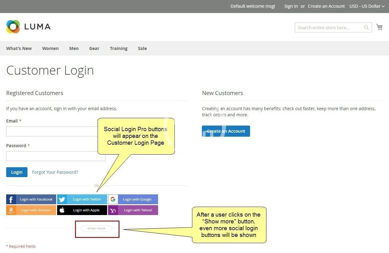Click the Luma logo icon
This screenshot has height=253, width=389.
pyautogui.click(x=13, y=27)
